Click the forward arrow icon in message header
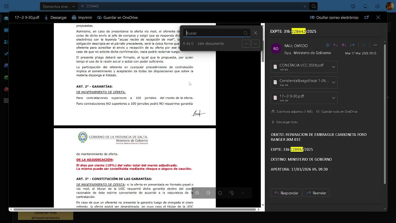 coord(352,45)
